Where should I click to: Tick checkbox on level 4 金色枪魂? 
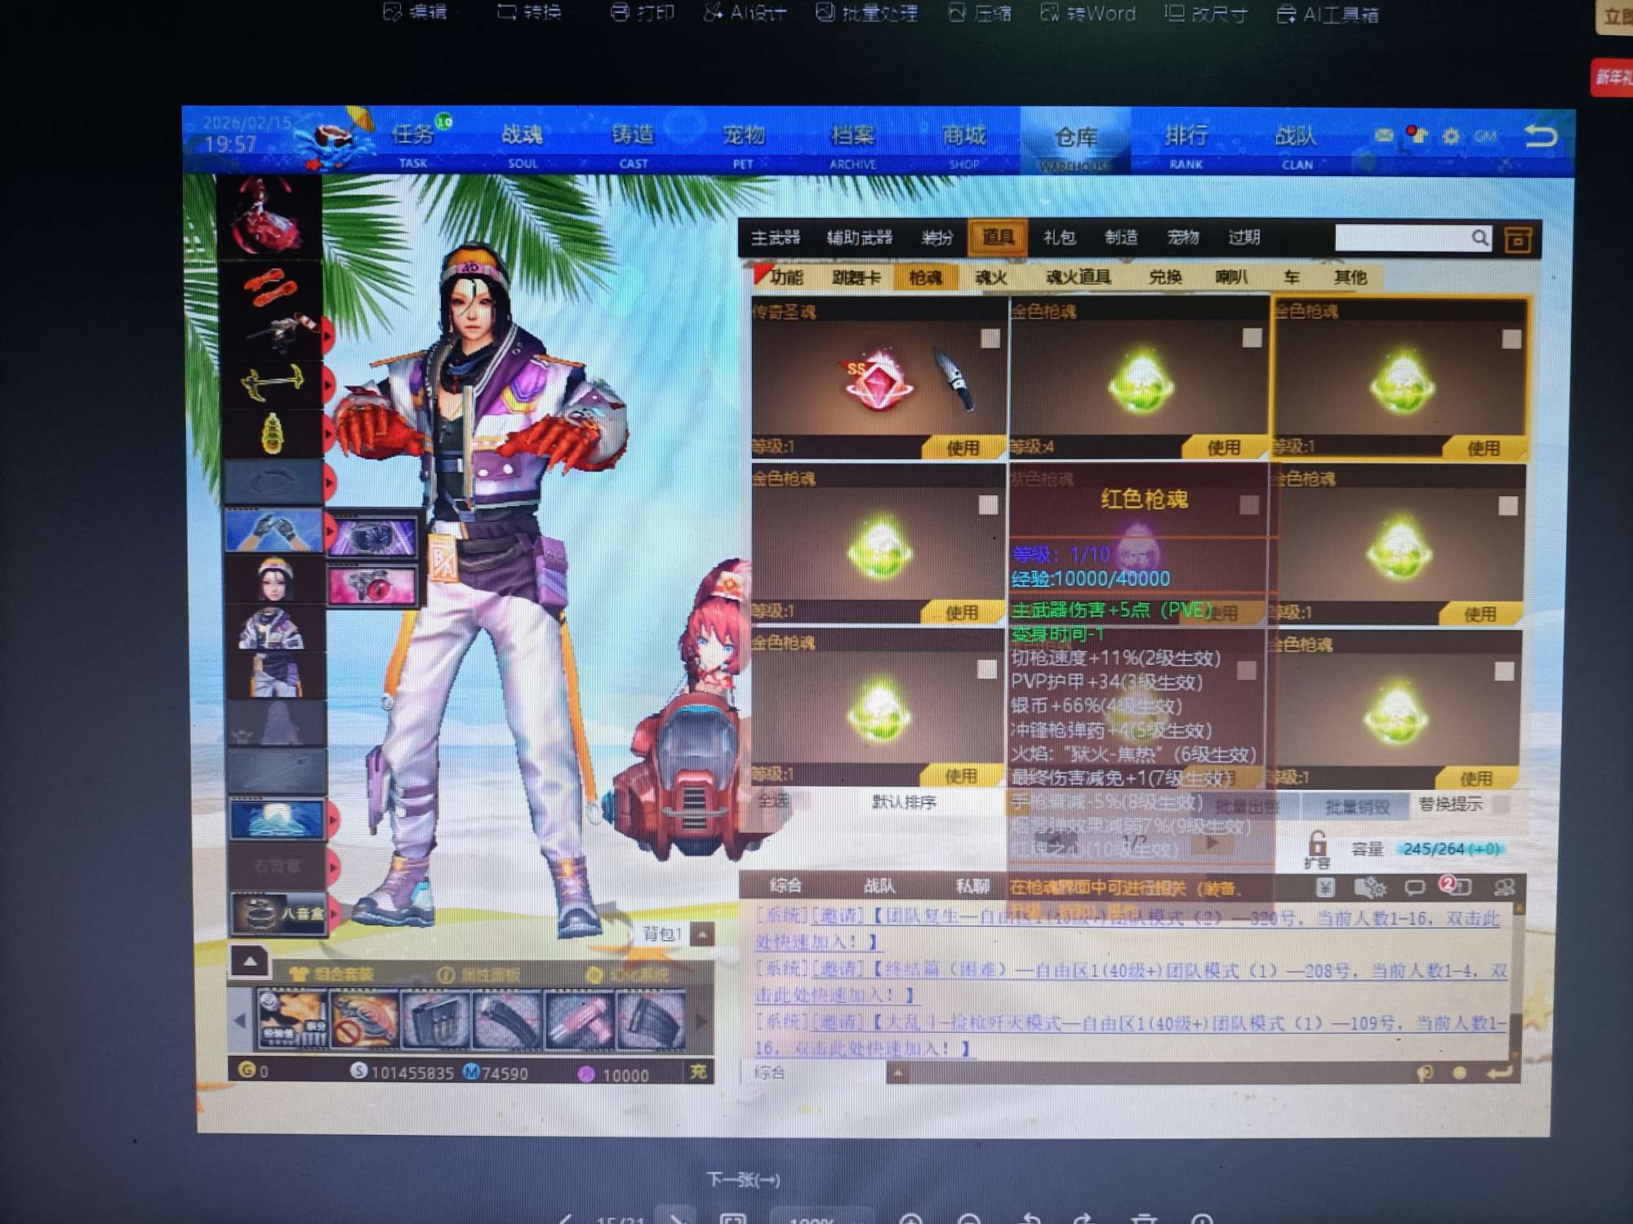coord(1252,338)
